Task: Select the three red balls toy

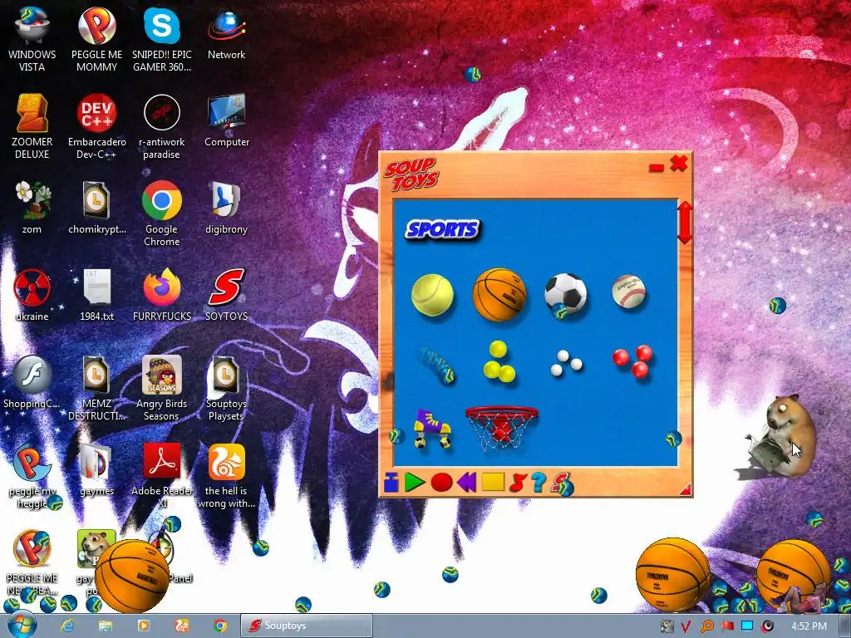Action: click(x=632, y=361)
